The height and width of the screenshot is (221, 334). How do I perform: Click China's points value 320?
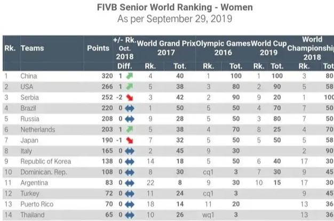tap(107, 76)
